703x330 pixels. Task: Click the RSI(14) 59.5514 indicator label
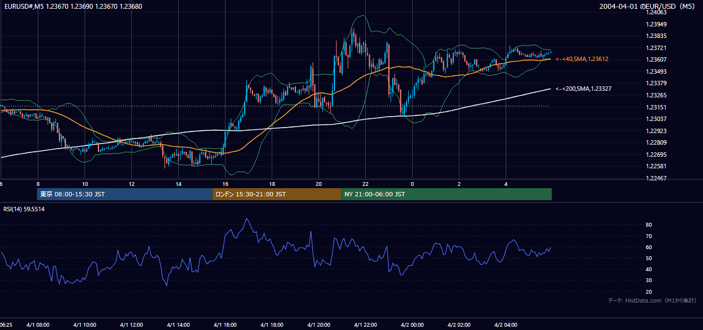pos(24,209)
